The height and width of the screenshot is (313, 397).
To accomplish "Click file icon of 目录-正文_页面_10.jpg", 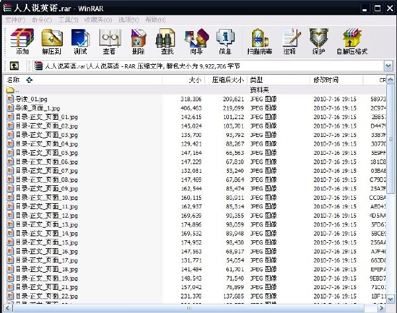I will tap(11, 197).
